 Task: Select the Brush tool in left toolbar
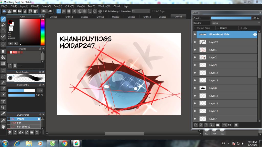(3, 19)
